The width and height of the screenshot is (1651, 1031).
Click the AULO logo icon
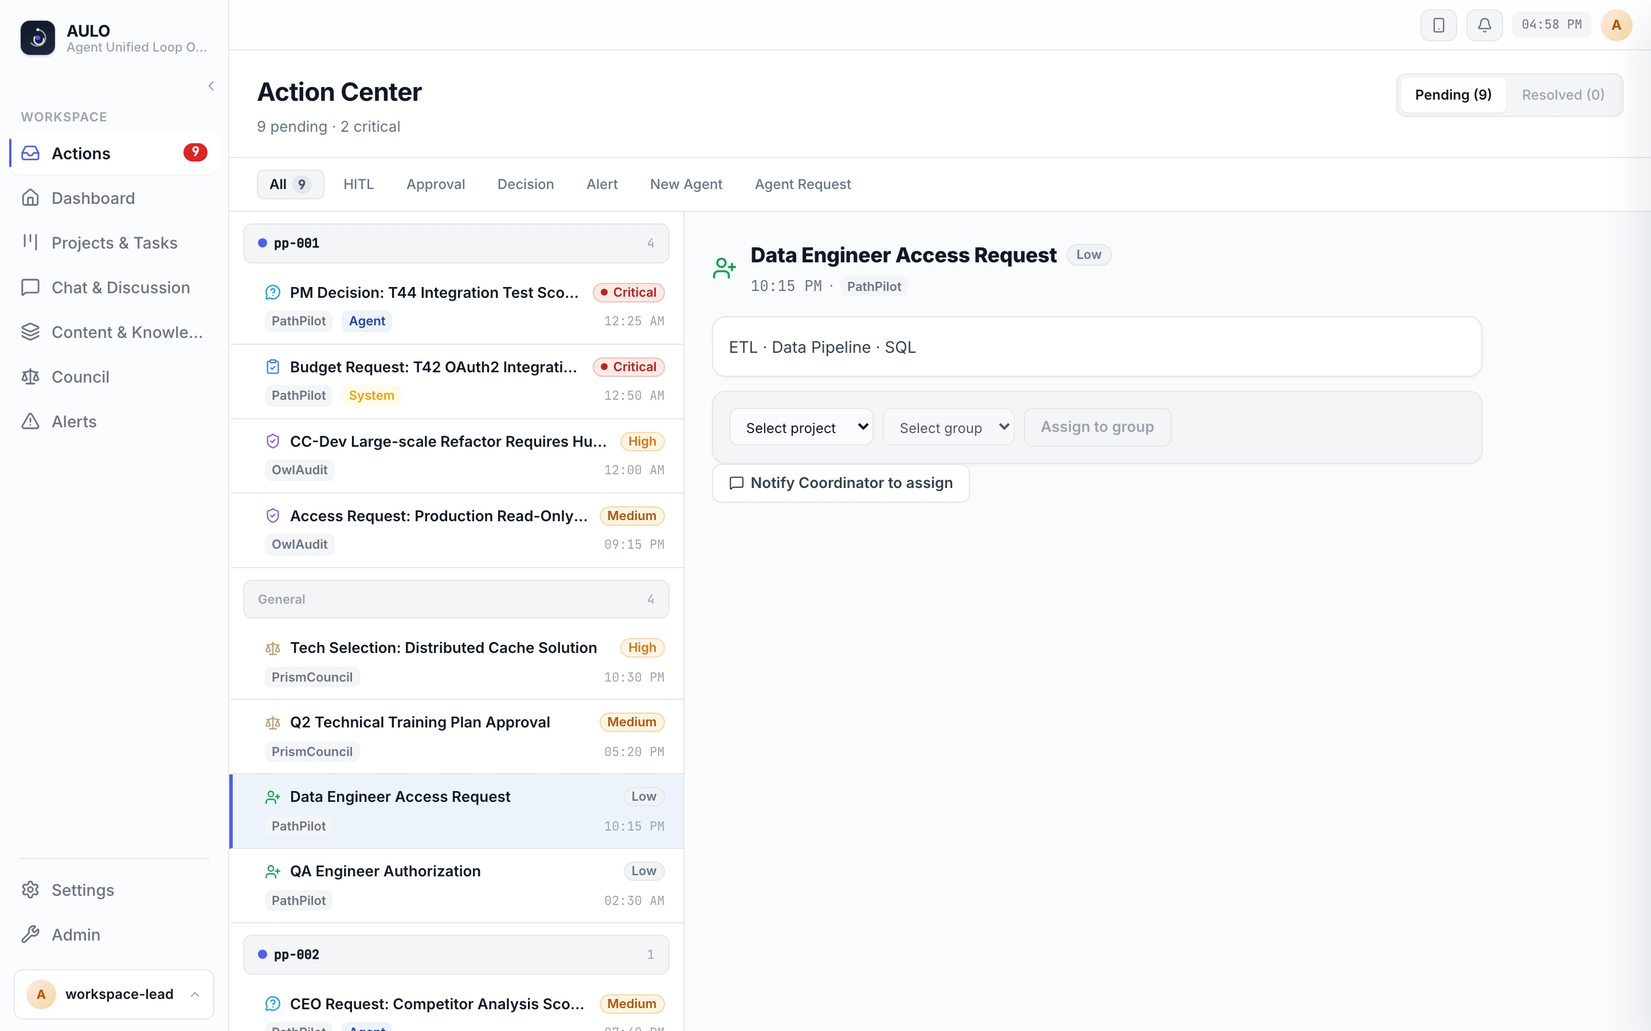tap(37, 37)
